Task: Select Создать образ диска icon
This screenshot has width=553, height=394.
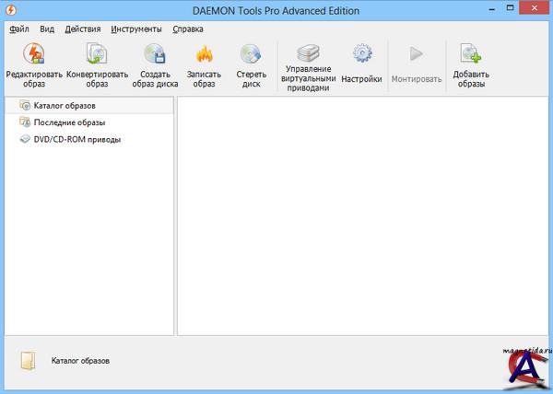Action: tap(155, 54)
